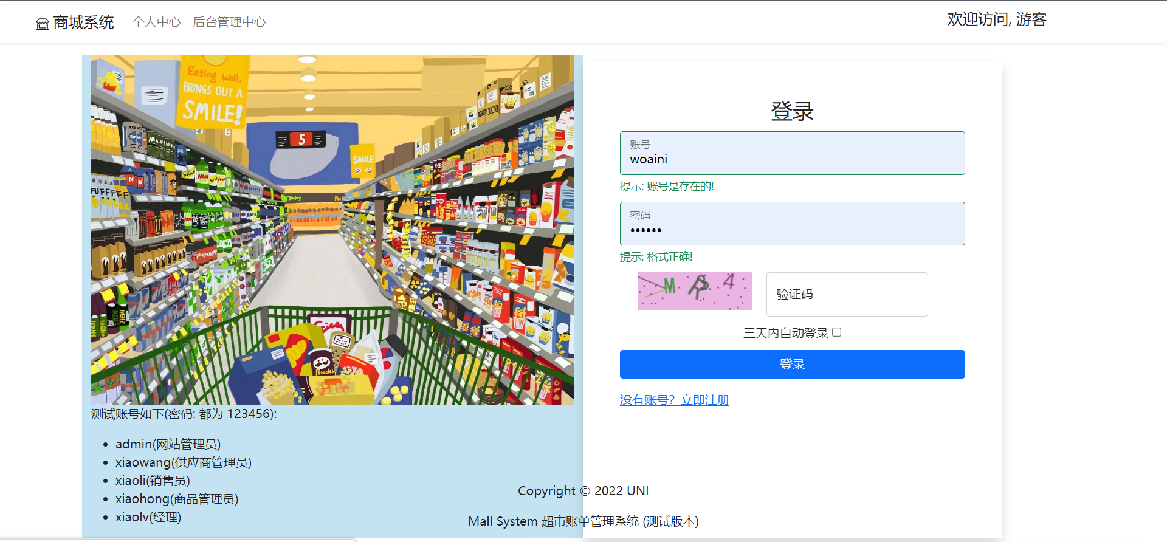Focus the 密码 password field
This screenshot has width=1167, height=542.
[x=793, y=224]
